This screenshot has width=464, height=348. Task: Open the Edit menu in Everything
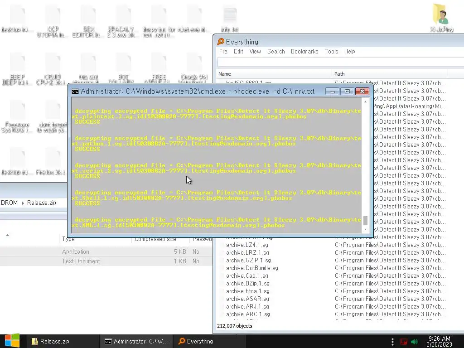[238, 52]
